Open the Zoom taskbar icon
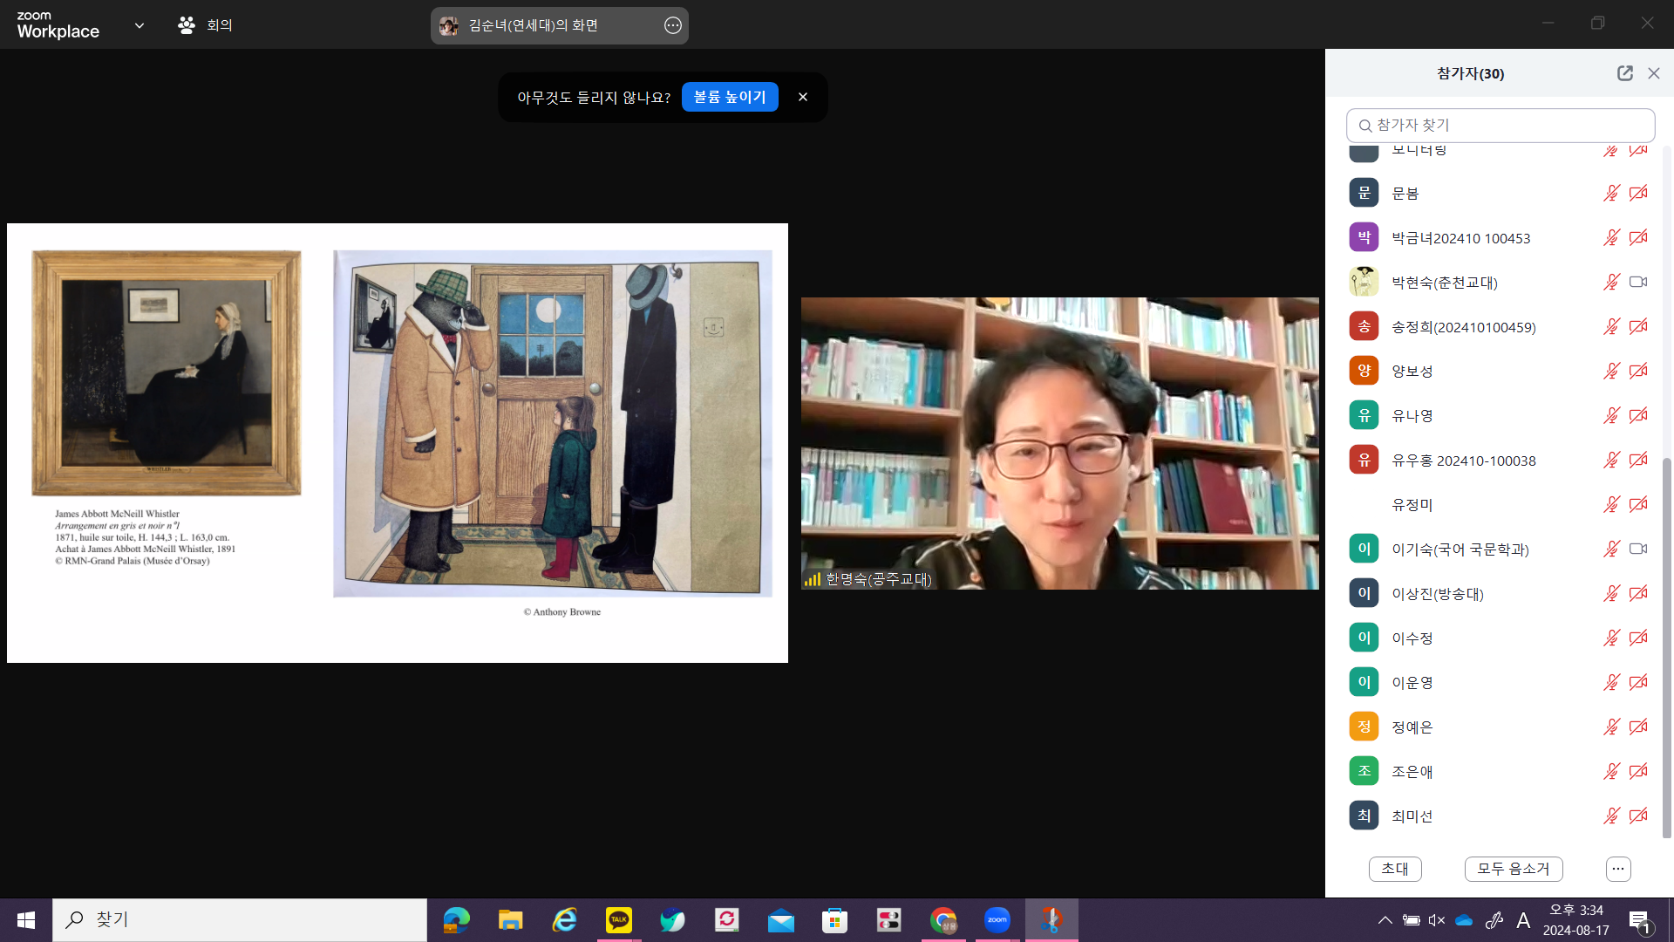The width and height of the screenshot is (1674, 942). [997, 920]
